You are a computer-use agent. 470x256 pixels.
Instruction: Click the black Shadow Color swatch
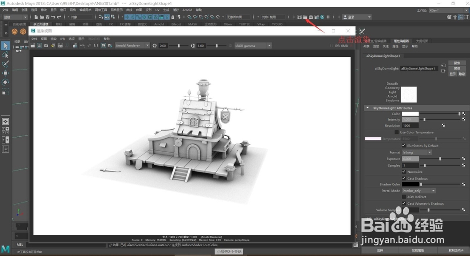pos(410,184)
